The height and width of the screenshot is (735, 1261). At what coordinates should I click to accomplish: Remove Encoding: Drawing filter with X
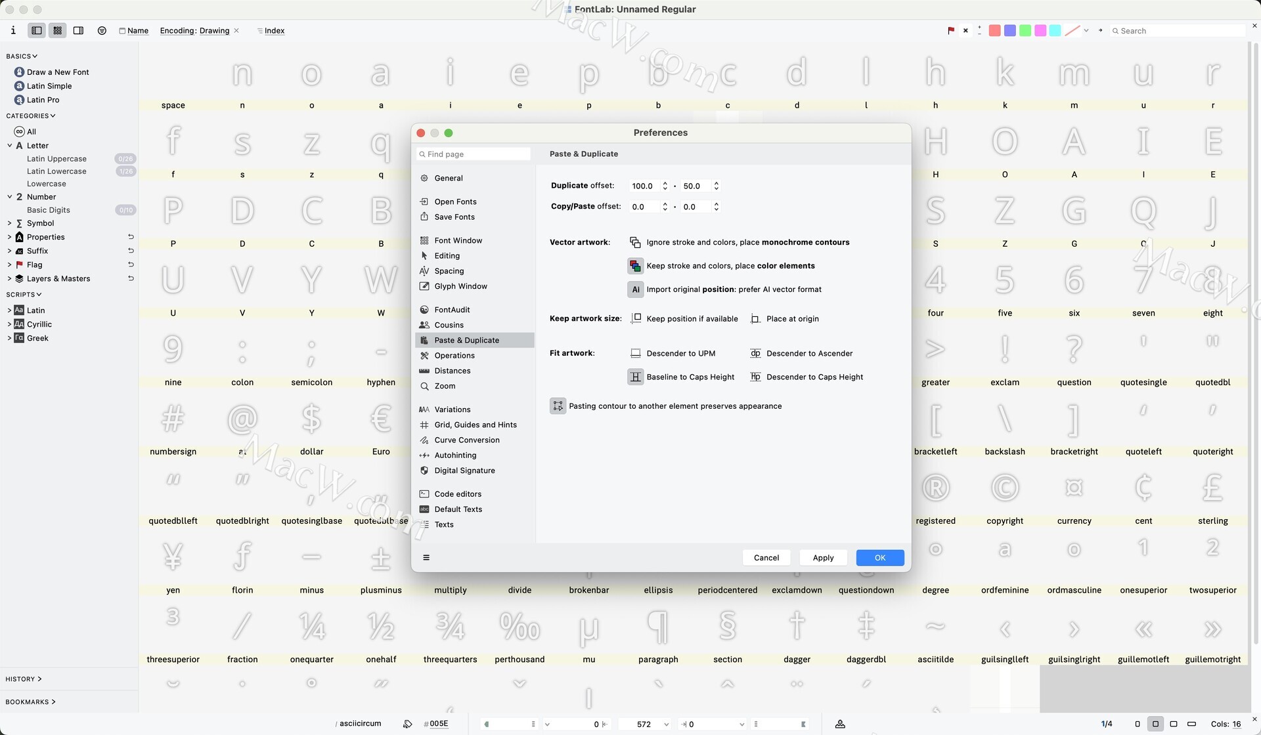pyautogui.click(x=236, y=30)
